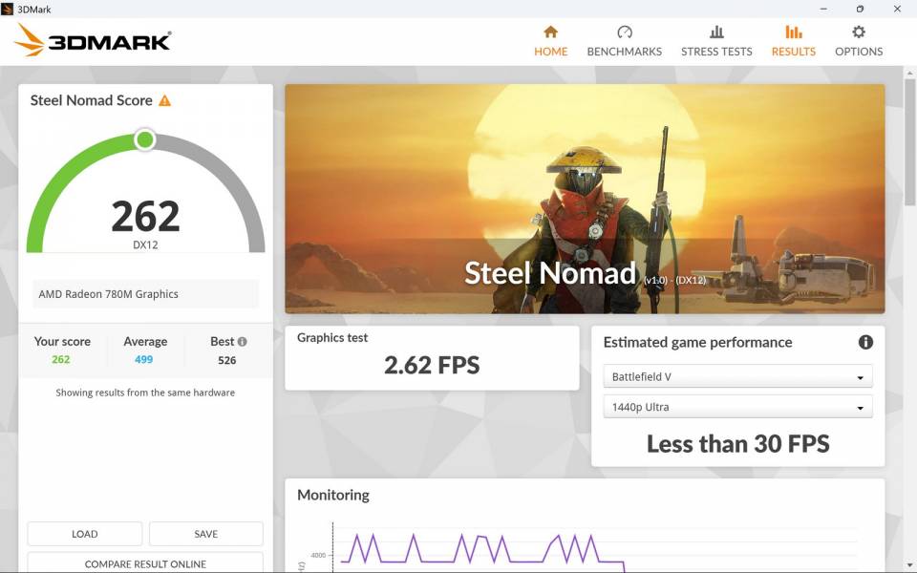The width and height of the screenshot is (917, 573).
Task: Click the Stress Tests bar chart icon
Action: coord(716,32)
